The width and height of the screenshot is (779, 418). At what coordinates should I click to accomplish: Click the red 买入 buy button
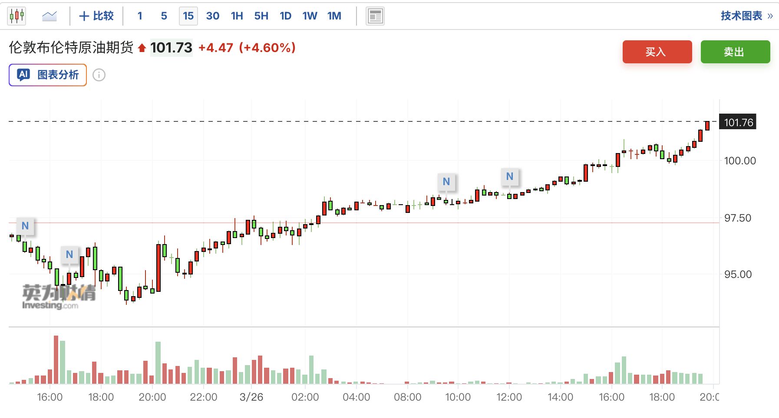tap(657, 52)
